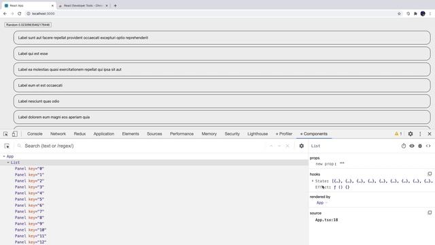Close the DevTools panel
The image size is (435, 245).
pos(430,134)
